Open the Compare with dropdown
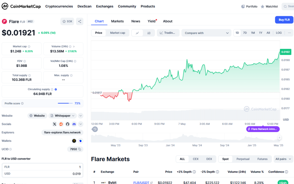The image size is (294, 184). coord(206,33)
